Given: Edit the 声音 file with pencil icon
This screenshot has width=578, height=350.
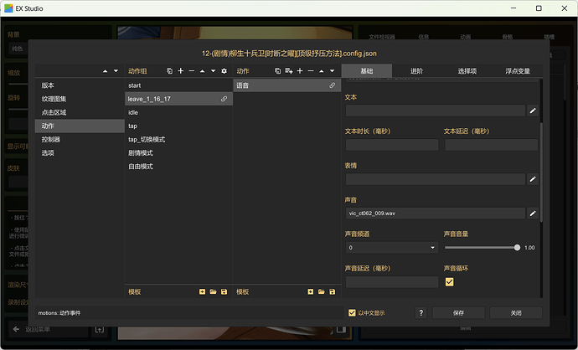Looking at the screenshot, I should pyautogui.click(x=533, y=214).
